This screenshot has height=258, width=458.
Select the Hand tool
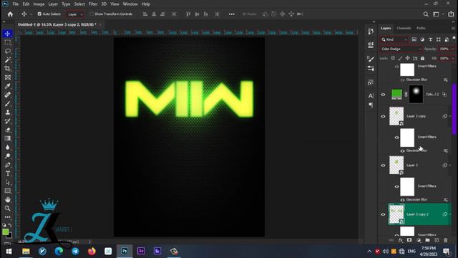8,199
